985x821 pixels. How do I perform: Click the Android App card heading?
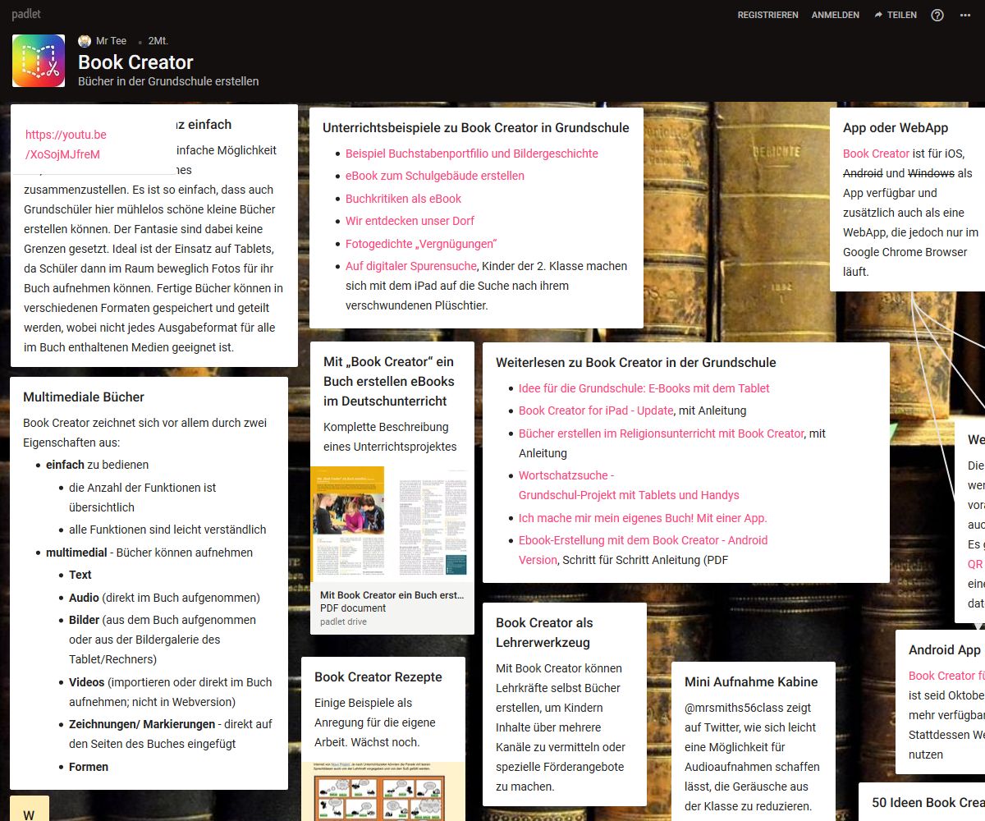pos(945,650)
